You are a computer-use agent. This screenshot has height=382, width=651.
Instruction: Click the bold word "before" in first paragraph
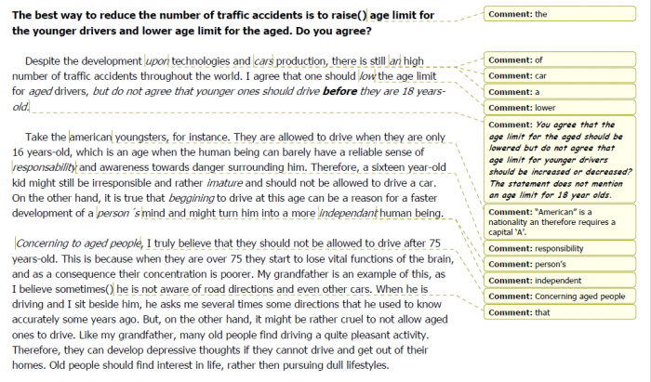pyautogui.click(x=341, y=91)
